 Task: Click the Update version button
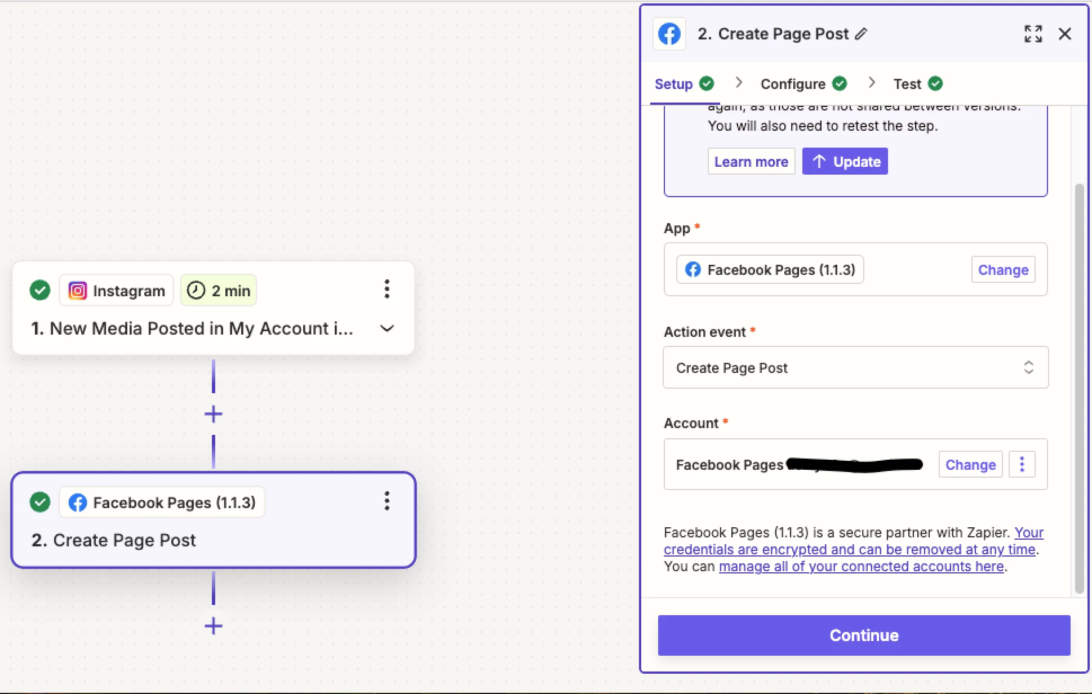pos(845,162)
